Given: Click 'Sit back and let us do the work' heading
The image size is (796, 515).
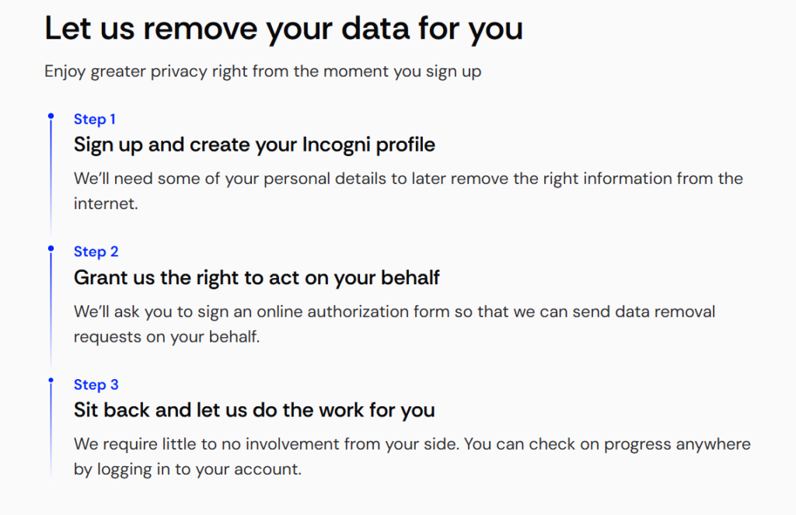Looking at the screenshot, I should (254, 410).
